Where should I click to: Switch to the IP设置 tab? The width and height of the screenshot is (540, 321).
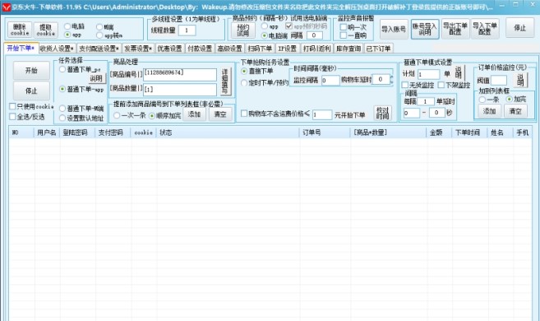[x=288, y=49]
